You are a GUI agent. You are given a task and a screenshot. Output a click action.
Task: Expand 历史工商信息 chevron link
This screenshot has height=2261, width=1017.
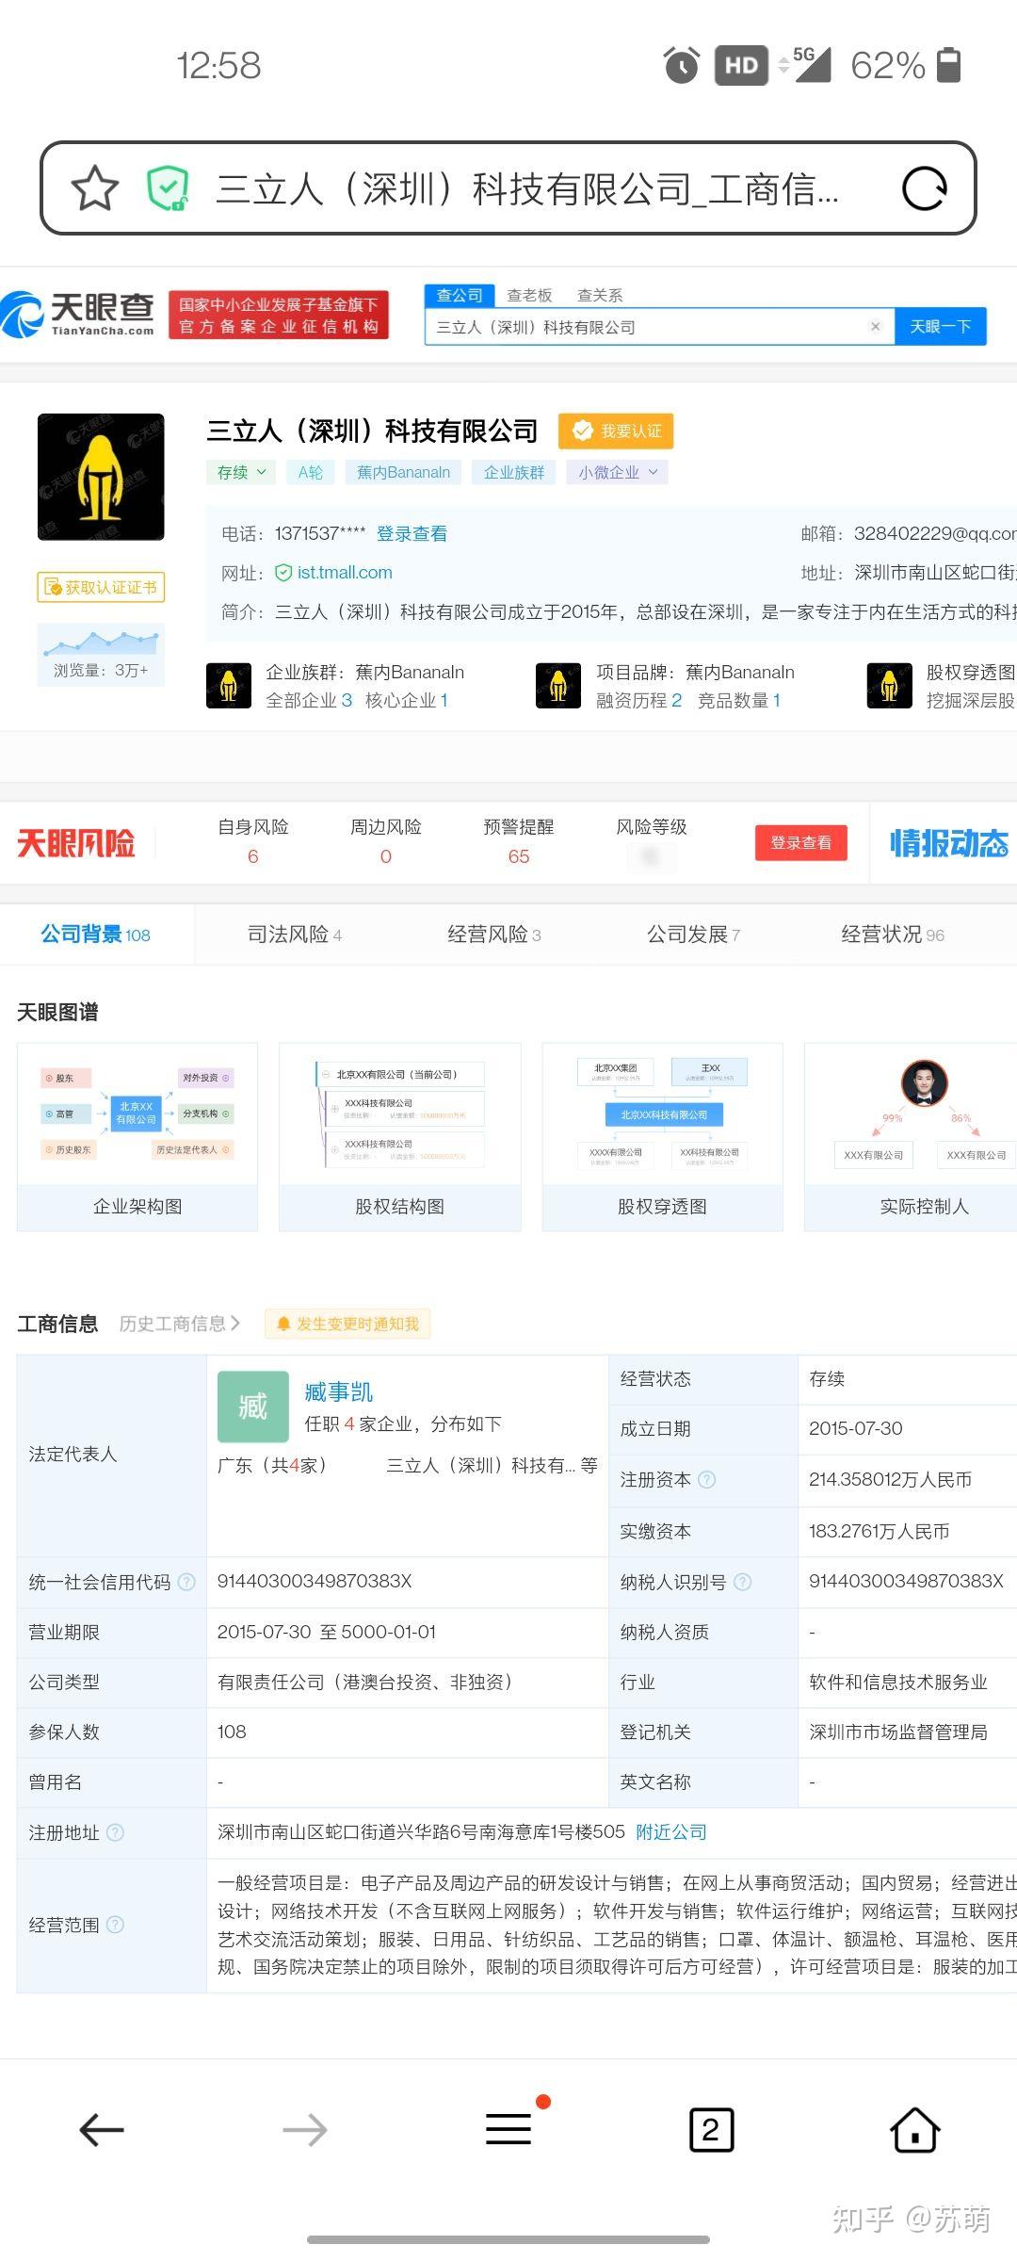coord(179,1324)
